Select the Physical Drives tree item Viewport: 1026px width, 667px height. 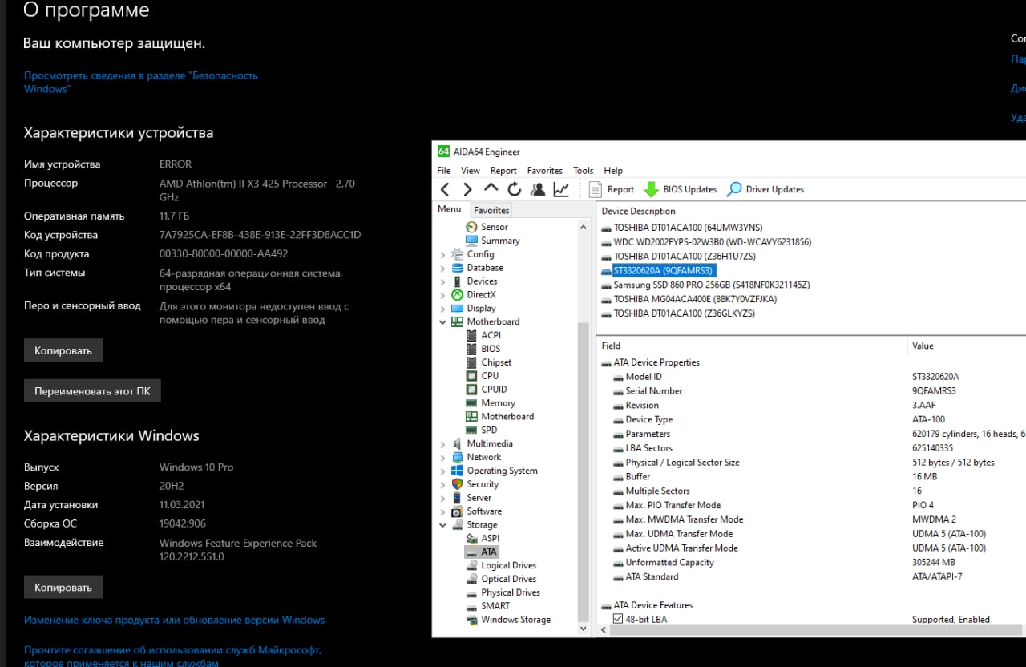503,592
